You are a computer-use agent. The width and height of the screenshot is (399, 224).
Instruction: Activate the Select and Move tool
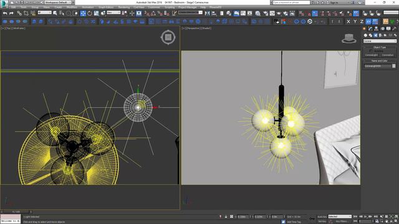click(83, 13)
